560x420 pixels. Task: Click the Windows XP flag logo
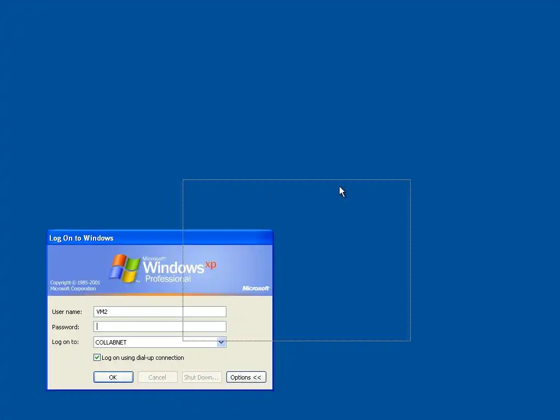[124, 268]
